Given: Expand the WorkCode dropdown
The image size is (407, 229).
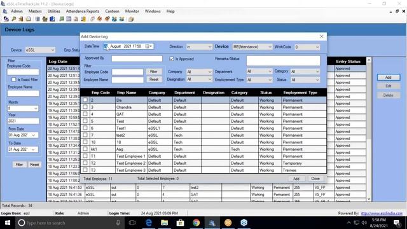Looking at the screenshot, I should click(x=307, y=47).
